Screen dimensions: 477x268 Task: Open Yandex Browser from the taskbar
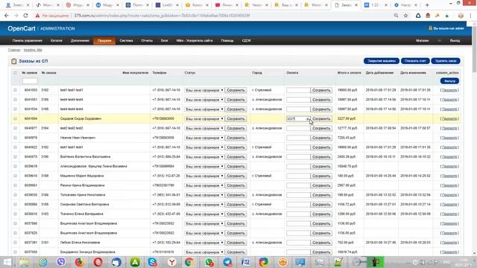tap(171, 262)
